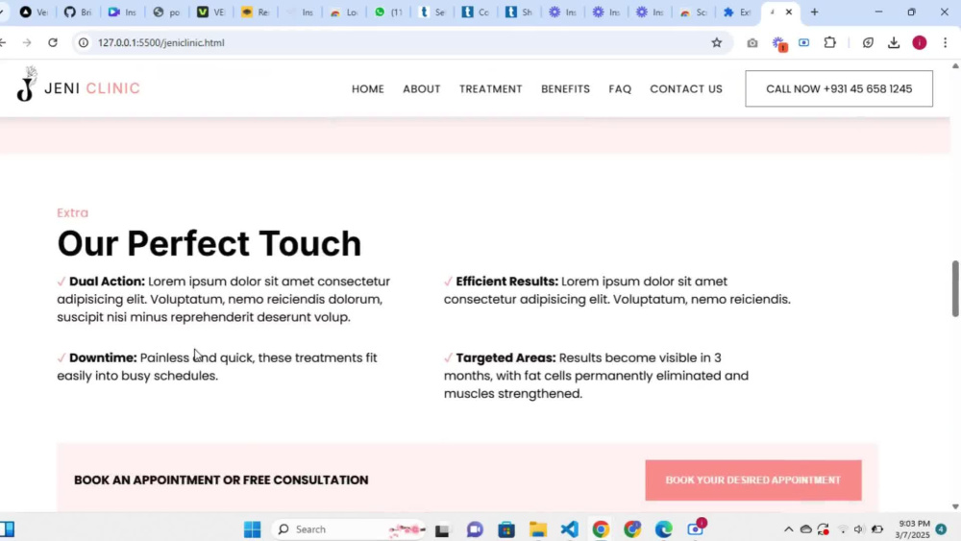The width and height of the screenshot is (961, 541).
Task: Click the taskbar Search box
Action: [x=348, y=529]
